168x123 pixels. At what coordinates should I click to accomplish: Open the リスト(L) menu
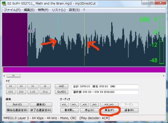(x=58, y=10)
